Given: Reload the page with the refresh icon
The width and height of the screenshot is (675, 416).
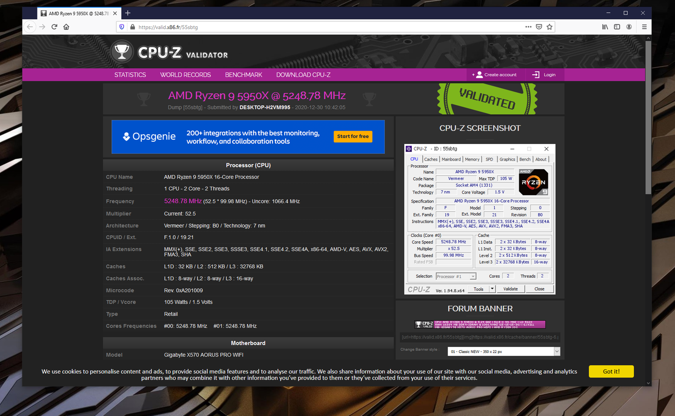Looking at the screenshot, I should (x=54, y=27).
